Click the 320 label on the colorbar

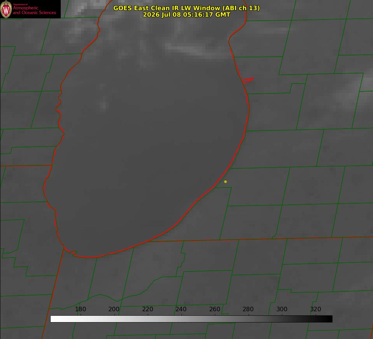click(316, 309)
